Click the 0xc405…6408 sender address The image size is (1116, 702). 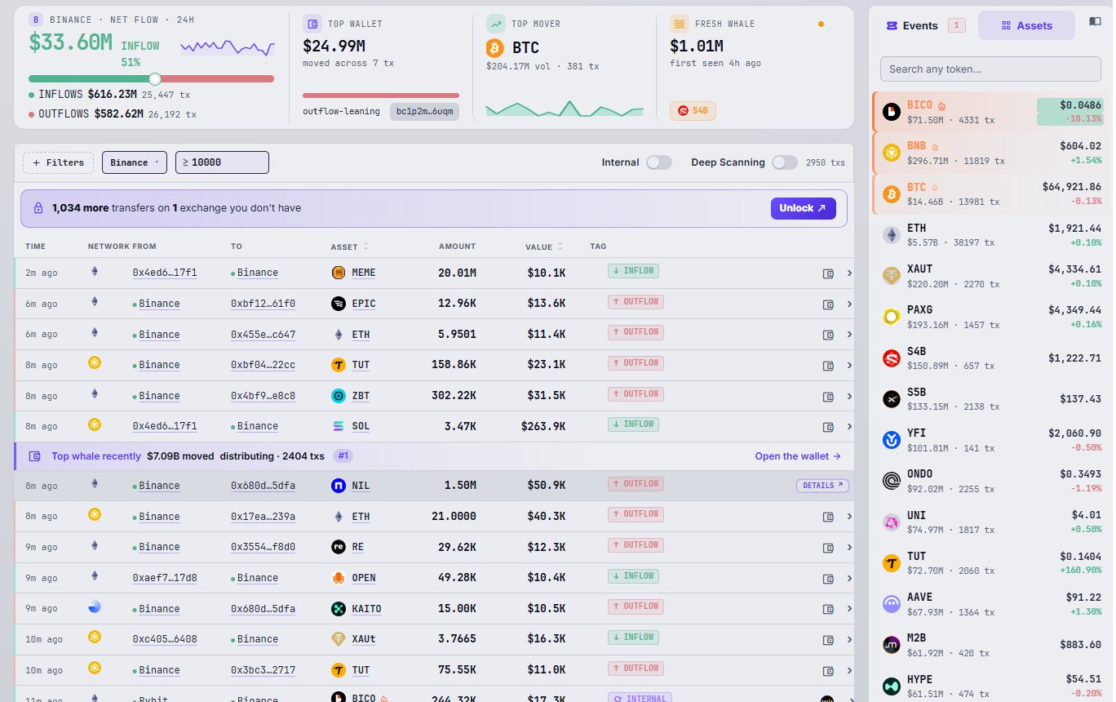tap(165, 639)
